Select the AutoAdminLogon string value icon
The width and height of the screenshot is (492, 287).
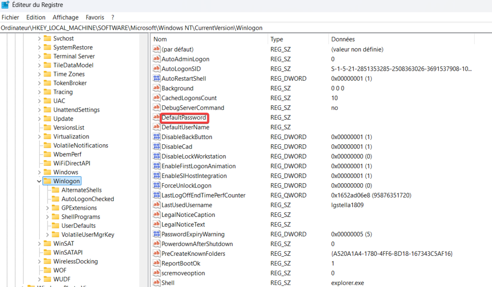156,59
